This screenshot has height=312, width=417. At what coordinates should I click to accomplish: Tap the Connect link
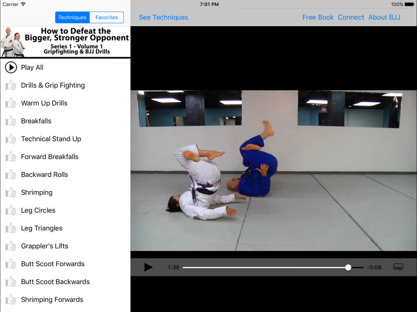(351, 17)
